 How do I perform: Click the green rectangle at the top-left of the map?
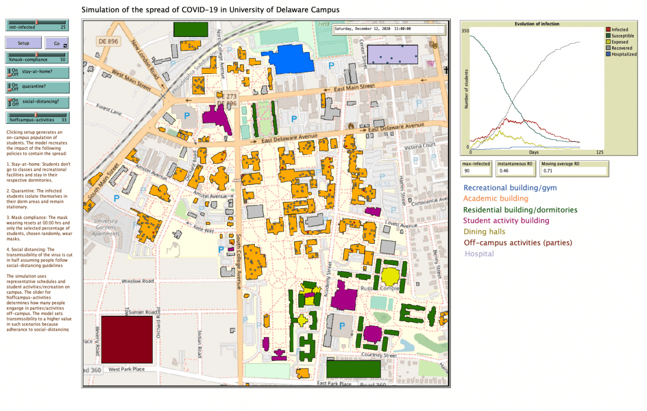191,29
